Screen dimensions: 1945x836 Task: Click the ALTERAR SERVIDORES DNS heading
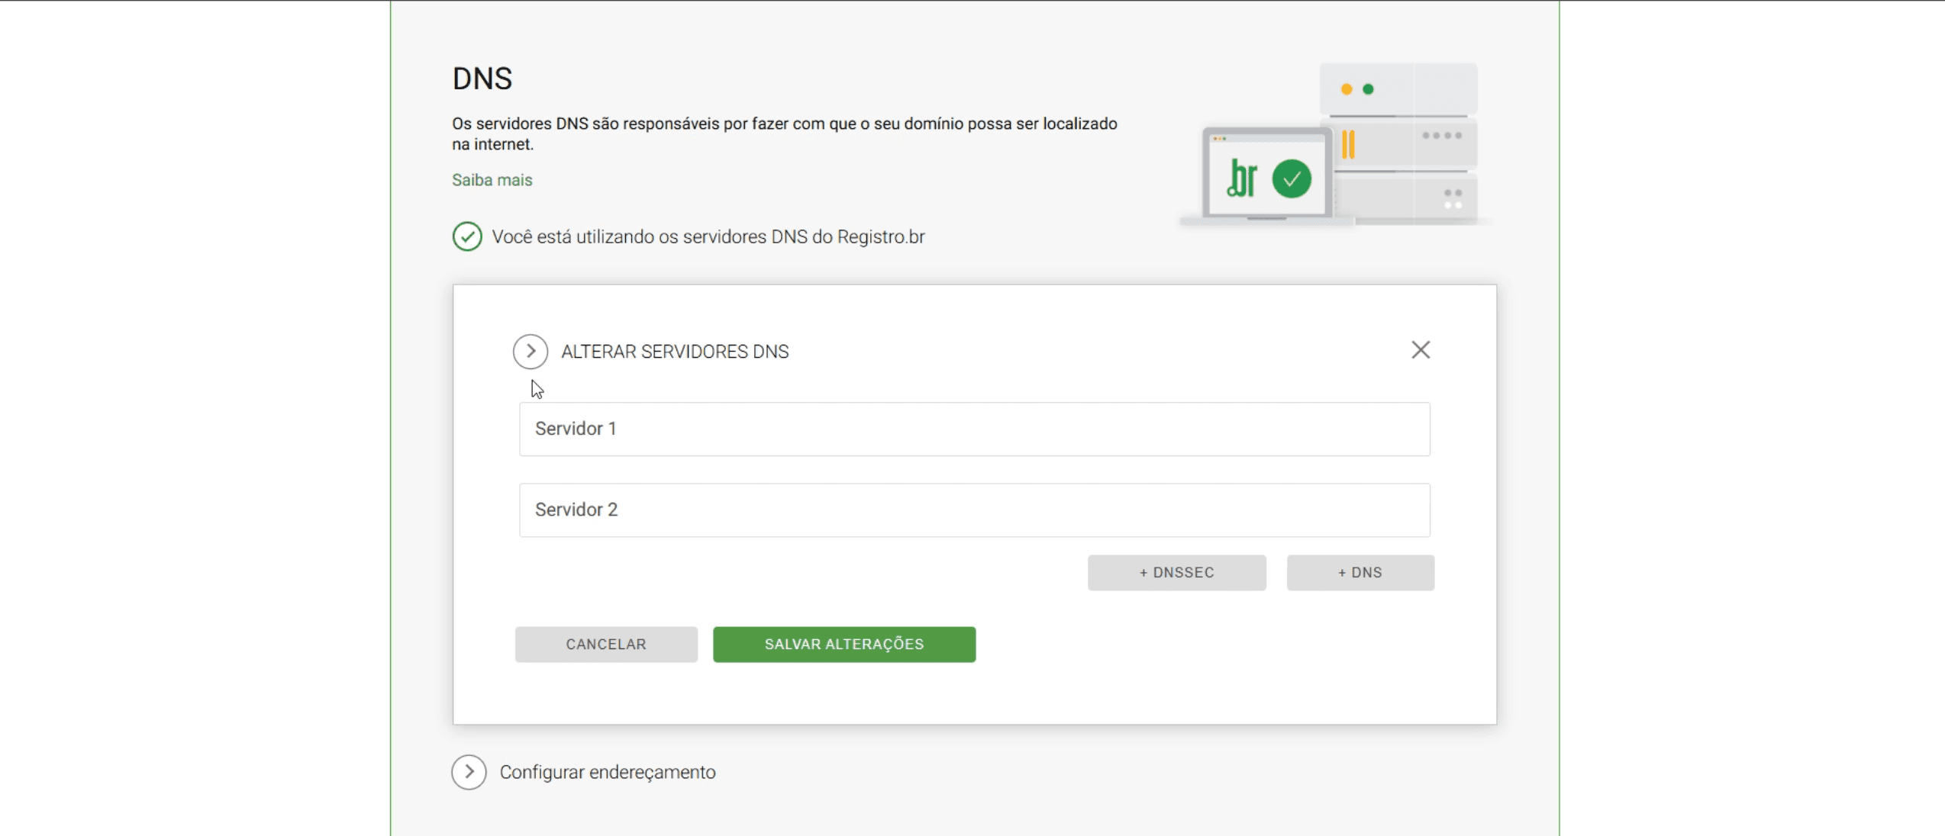coord(675,352)
